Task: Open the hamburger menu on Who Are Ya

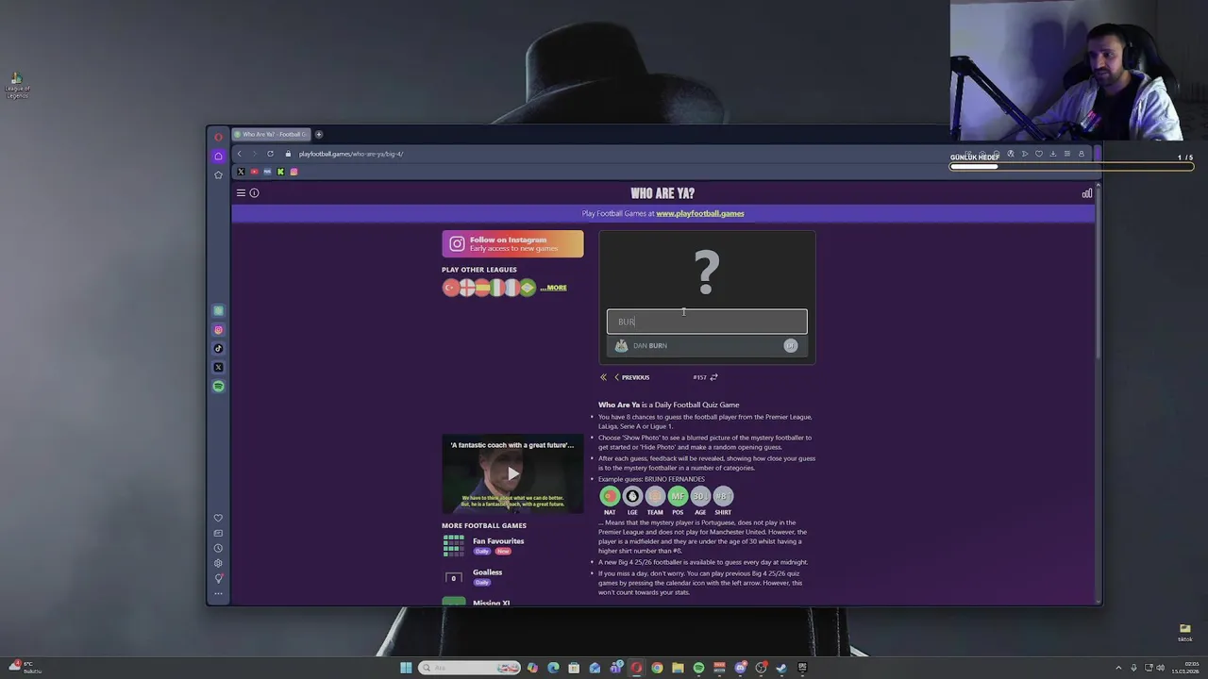Action: click(241, 192)
